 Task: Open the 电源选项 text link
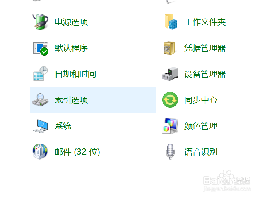pyautogui.click(x=71, y=22)
